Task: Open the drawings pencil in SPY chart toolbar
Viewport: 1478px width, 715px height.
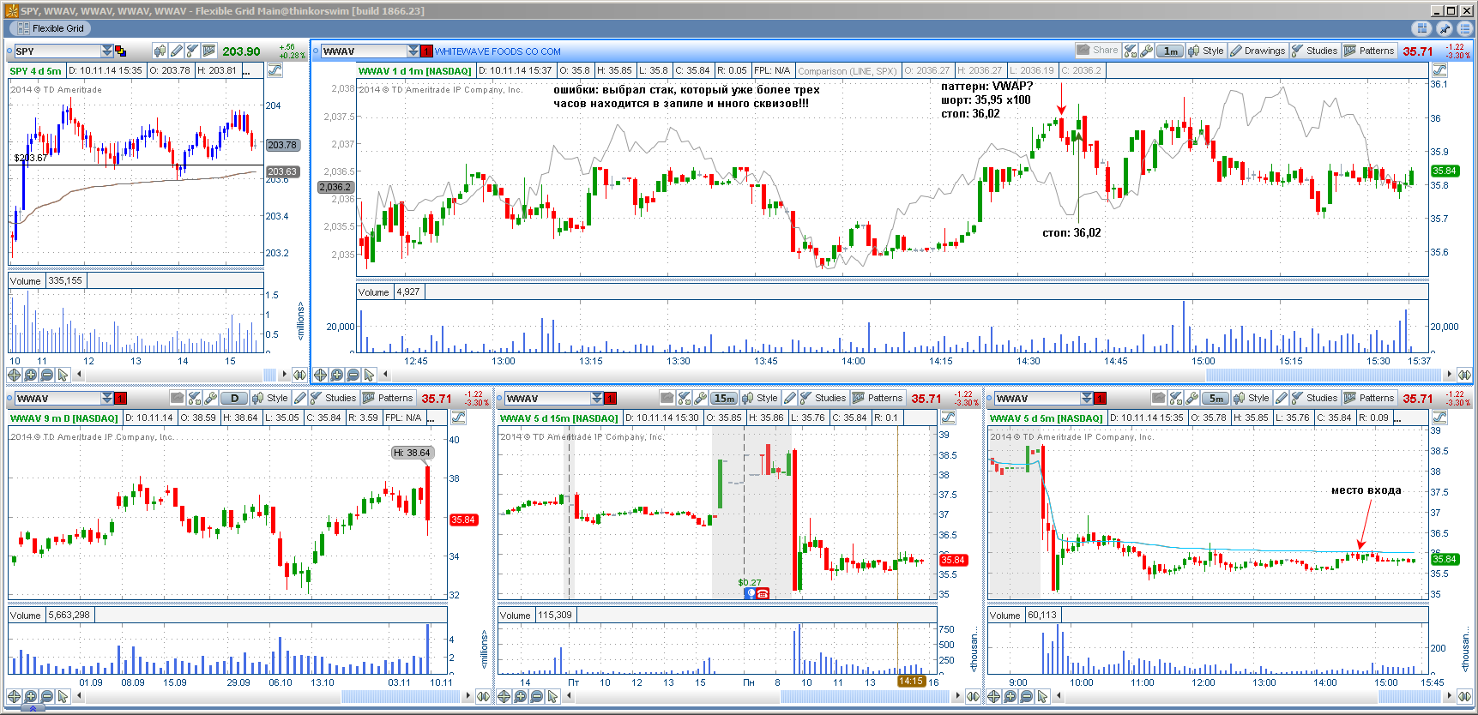Action: [177, 51]
